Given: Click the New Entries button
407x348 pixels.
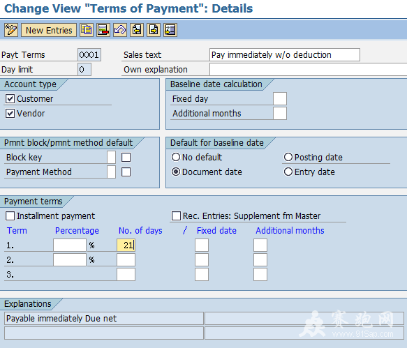Looking at the screenshot, I should pos(49,30).
